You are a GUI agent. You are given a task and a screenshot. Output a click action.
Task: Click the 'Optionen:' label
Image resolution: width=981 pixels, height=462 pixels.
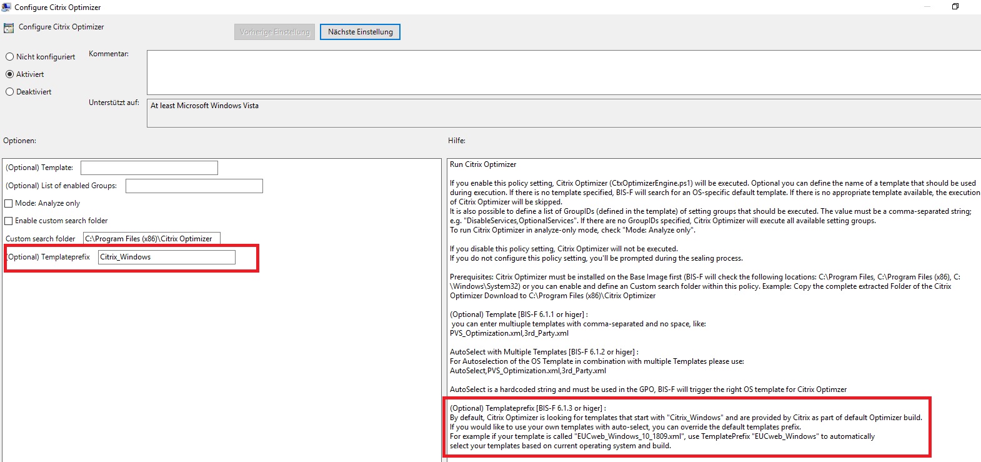click(19, 141)
